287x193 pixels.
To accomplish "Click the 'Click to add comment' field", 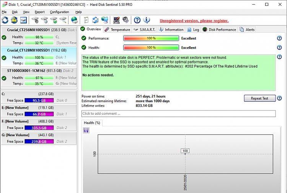I will pos(178,114).
